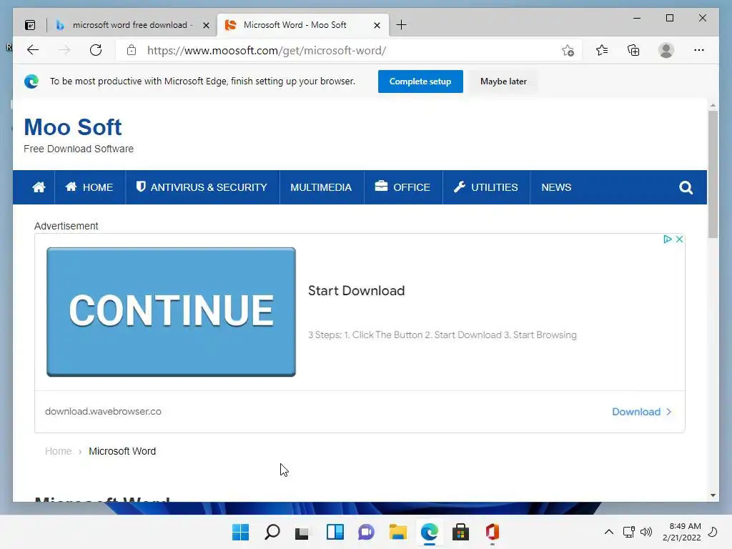Screen dimensions: 732x549
Task: Open the browser profile avatar
Action: [x=666, y=50]
